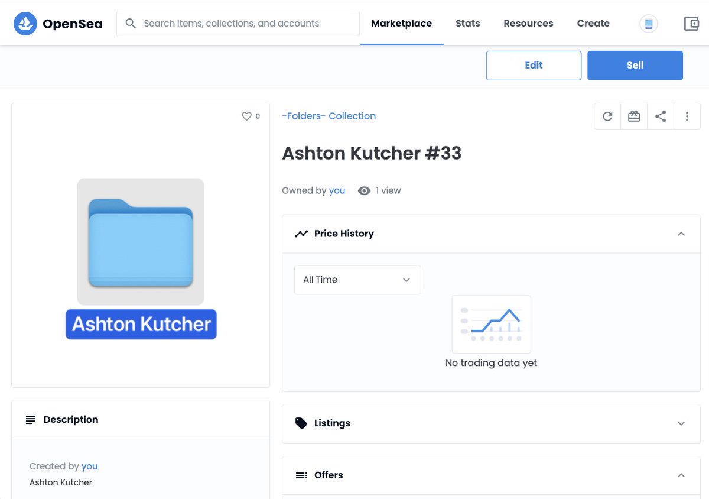709x499 pixels.
Task: Click the no trading data chart placeholder
Action: pos(492,325)
